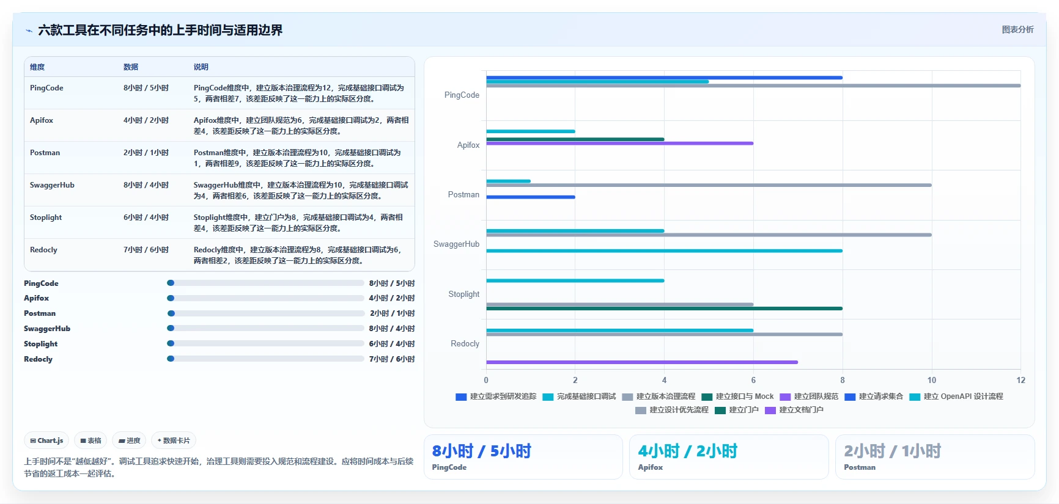Click the table description starting Postman维度中

[x=297, y=158]
